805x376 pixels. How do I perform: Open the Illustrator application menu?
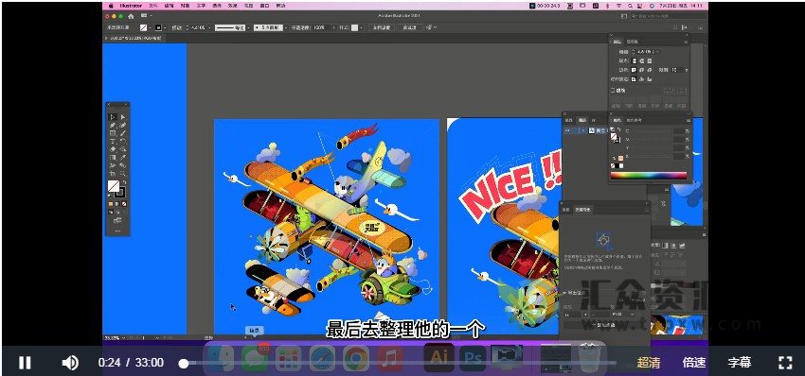132,6
